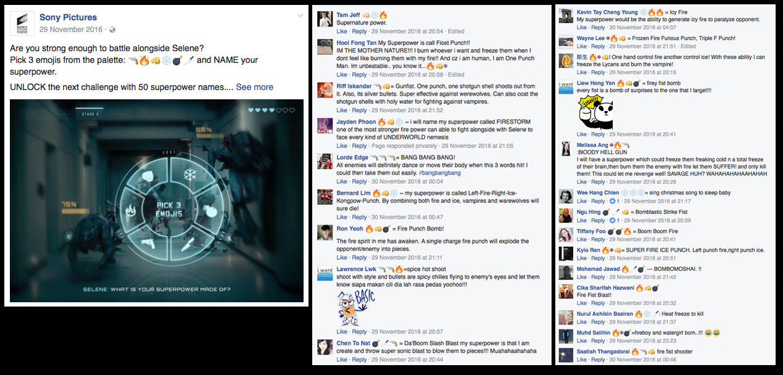The height and width of the screenshot is (375, 783).
Task: Like Tsm Jeff's Supernature power comment
Action: tap(342, 31)
